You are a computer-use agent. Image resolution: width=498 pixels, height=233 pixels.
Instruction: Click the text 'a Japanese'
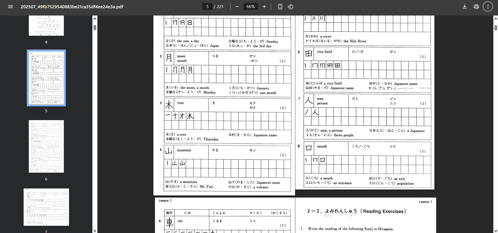(x=416, y=131)
